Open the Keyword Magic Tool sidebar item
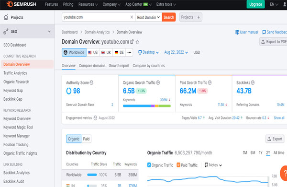The width and height of the screenshot is (287, 187). pyautogui.click(x=18, y=127)
